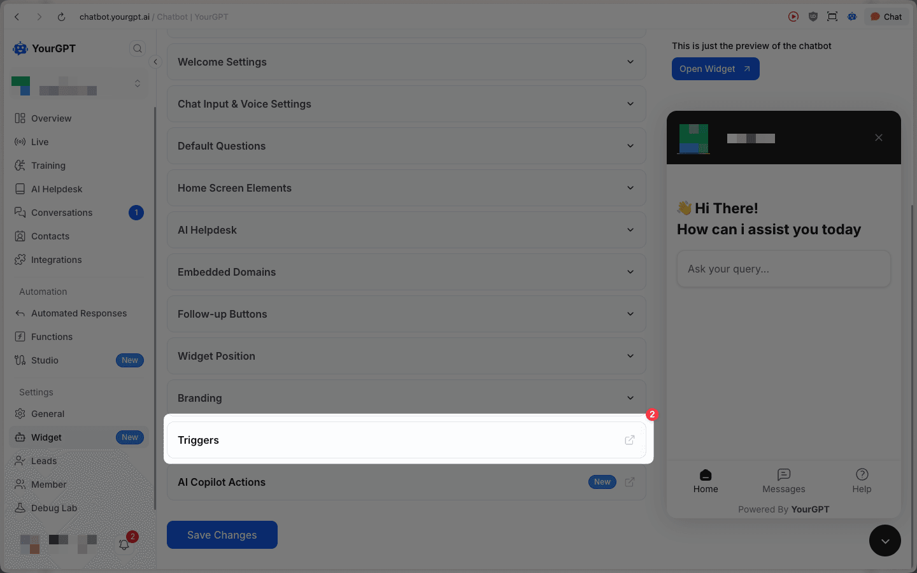Viewport: 917px width, 573px height.
Task: Open the Help tab in chatbot preview
Action: coord(862,481)
